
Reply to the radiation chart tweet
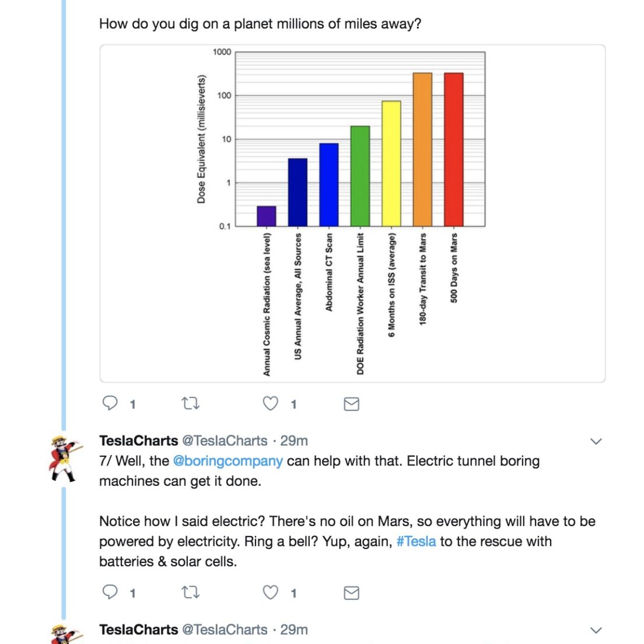(x=110, y=403)
